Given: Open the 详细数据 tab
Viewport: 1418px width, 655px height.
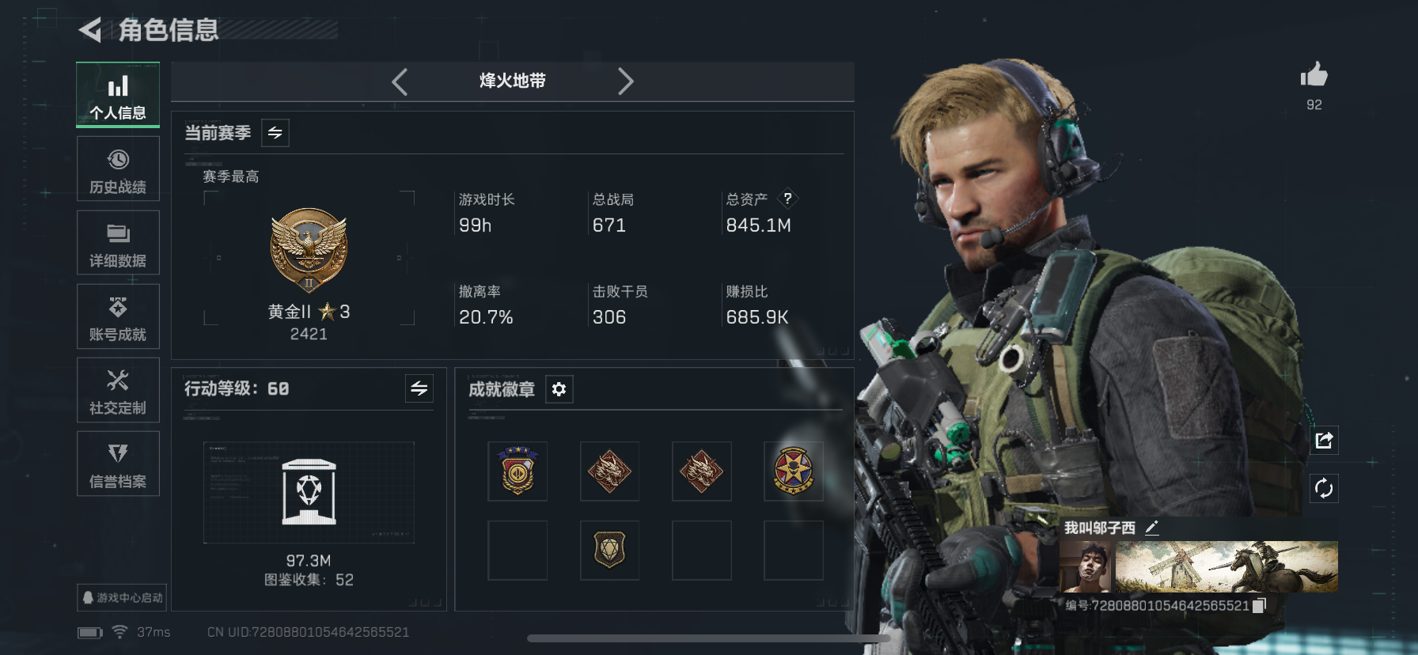Looking at the screenshot, I should pos(118,242).
